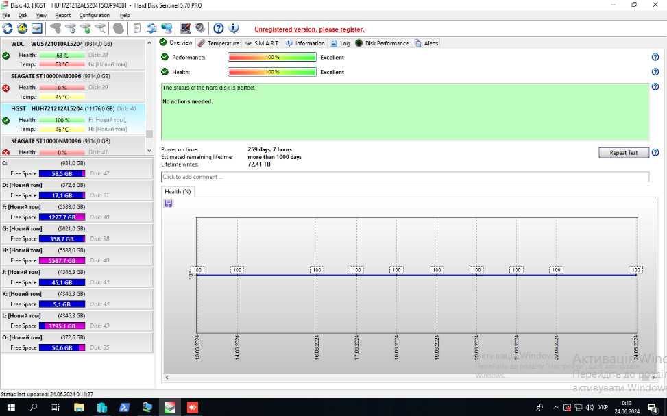Click the help icon beside status text box
Viewport: 667px width, 416px height.
(655, 87)
